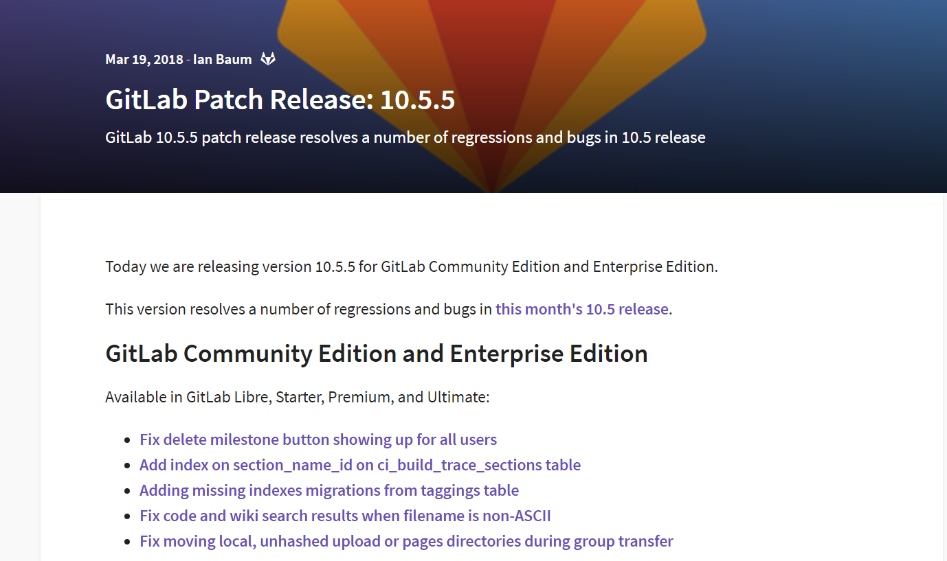This screenshot has width=947, height=561.
Task: Open author name Ian Baum
Action: [x=223, y=59]
